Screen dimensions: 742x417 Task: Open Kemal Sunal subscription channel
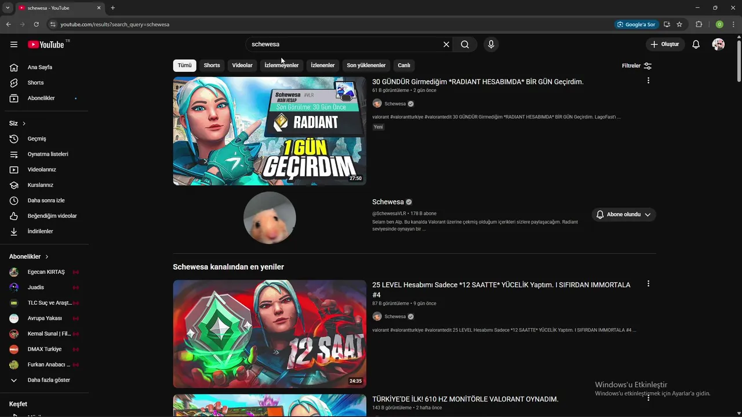click(x=45, y=334)
